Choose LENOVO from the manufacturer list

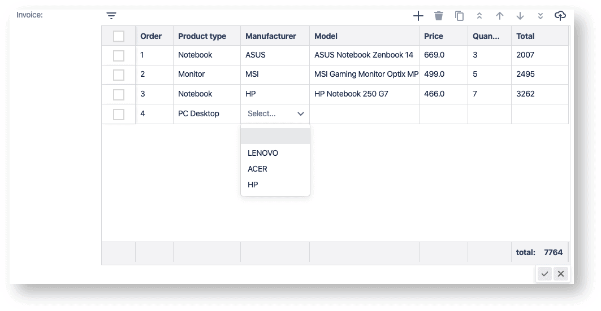click(275, 153)
